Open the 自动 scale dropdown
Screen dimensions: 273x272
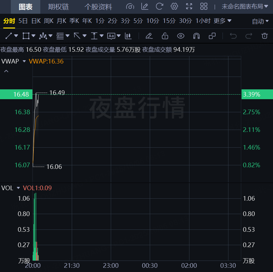[260, 21]
